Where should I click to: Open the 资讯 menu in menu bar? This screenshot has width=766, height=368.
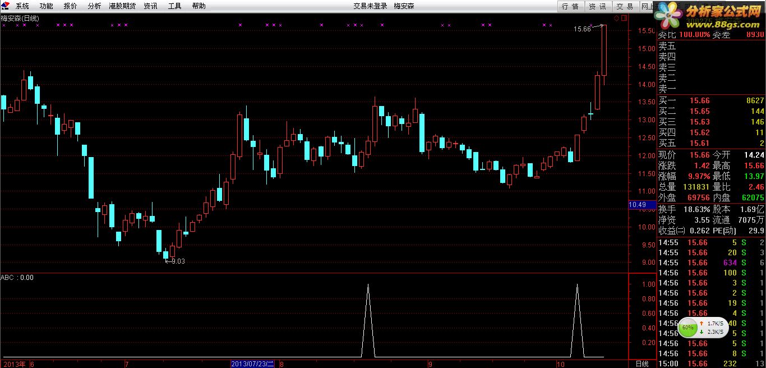point(150,6)
